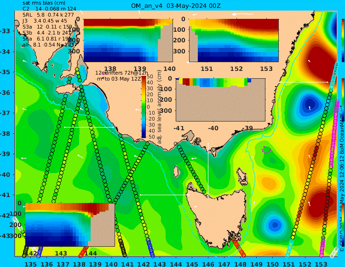Image resolution: width=345 pixels, height=267 pixels.
Task: Open the depth section inset spanning -41 to -39
Action: click(x=220, y=100)
